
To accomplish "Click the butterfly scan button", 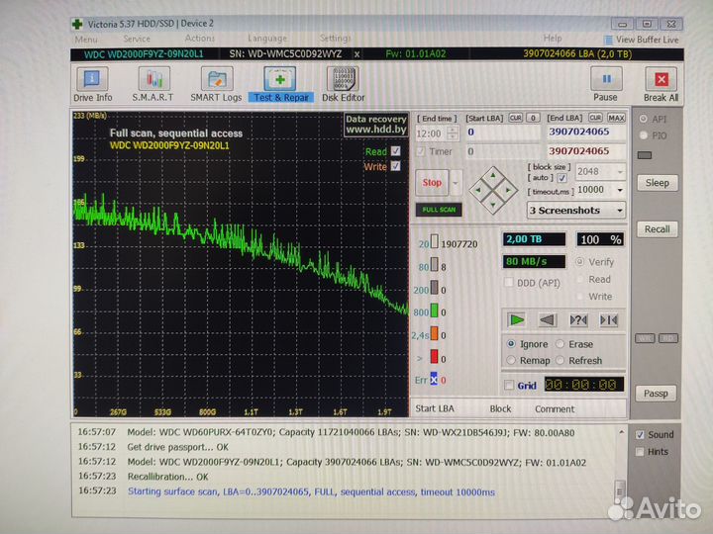I will 608,320.
